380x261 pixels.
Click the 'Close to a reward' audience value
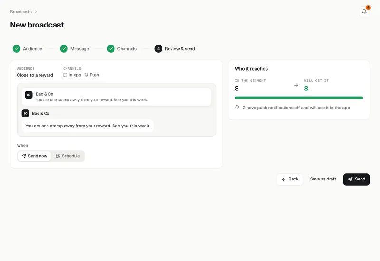coord(35,75)
